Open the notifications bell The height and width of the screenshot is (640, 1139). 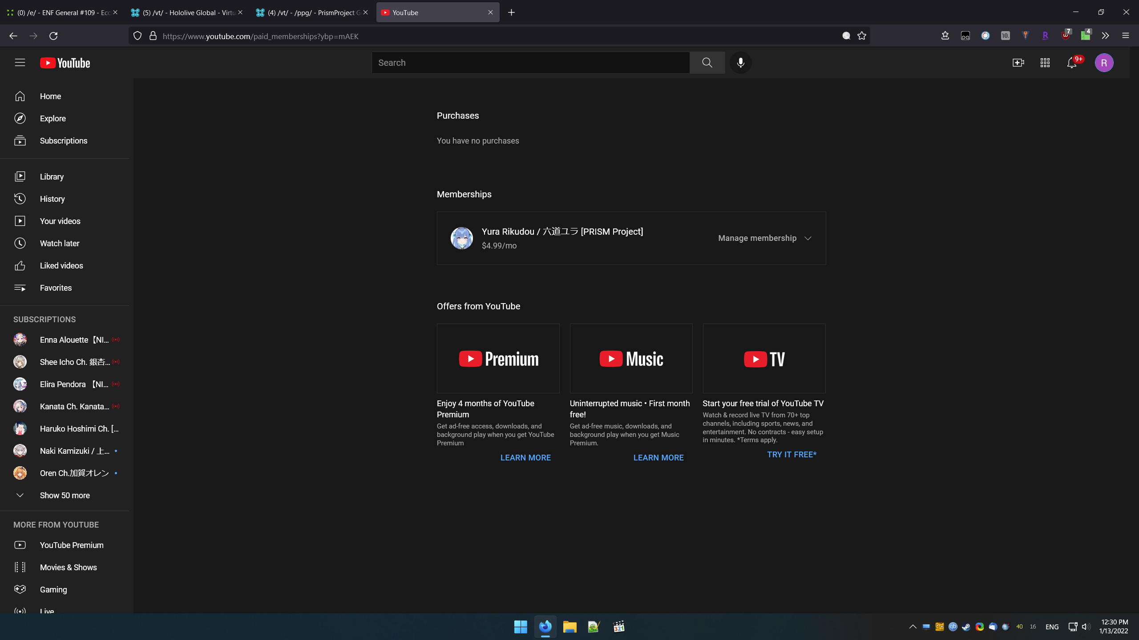pyautogui.click(x=1071, y=63)
